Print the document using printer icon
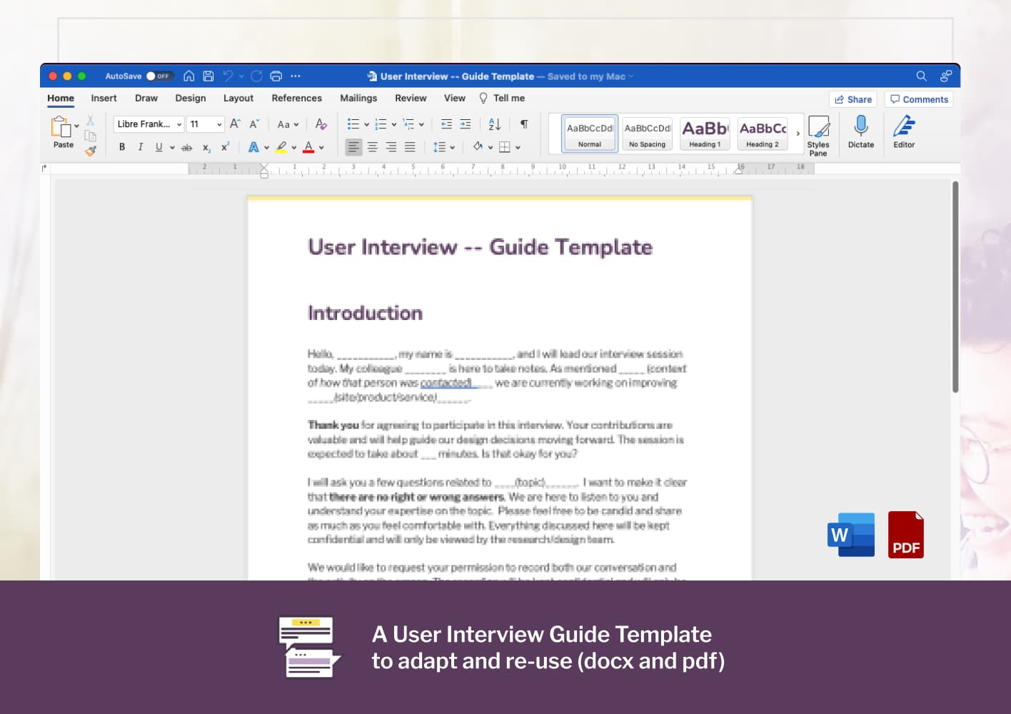This screenshot has height=714, width=1011. coord(276,76)
